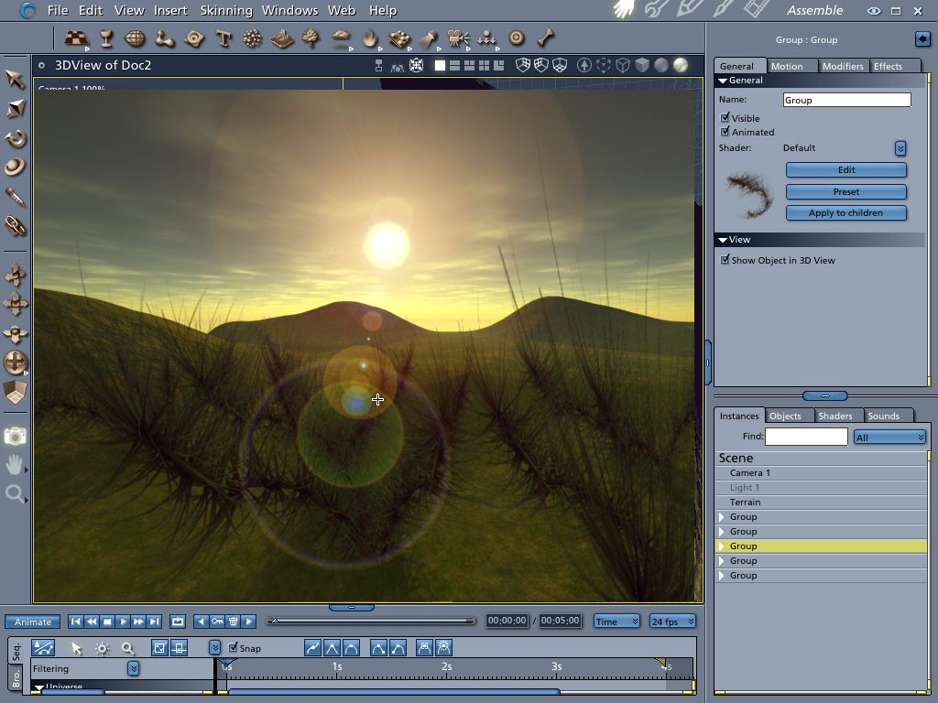Pick the Eyedropper tool
This screenshot has width=938, height=703.
[16, 197]
